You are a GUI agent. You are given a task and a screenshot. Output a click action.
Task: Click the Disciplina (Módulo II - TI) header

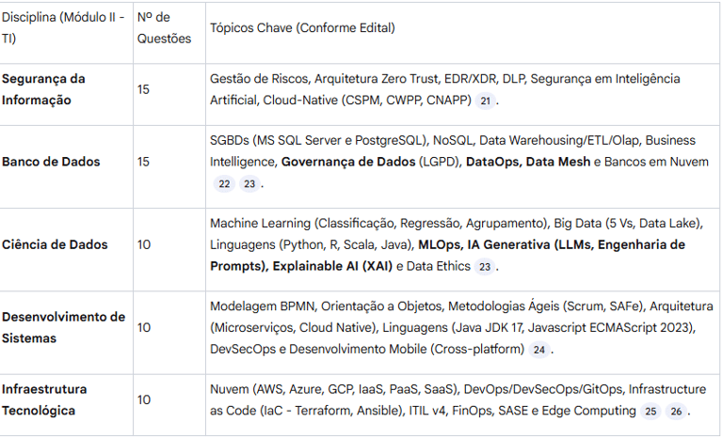click(62, 28)
